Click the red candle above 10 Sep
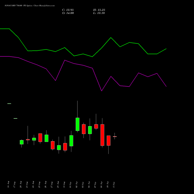 109,140
